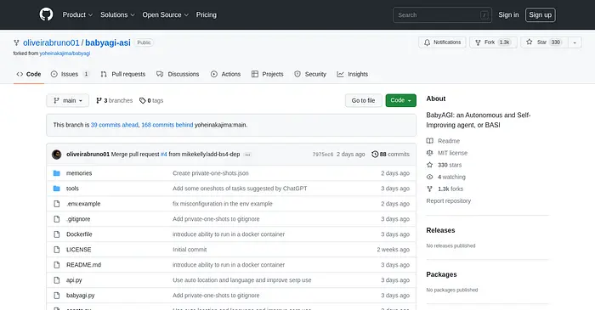The height and width of the screenshot is (310, 595).
Task: View commit history clock icon
Action: point(375,155)
